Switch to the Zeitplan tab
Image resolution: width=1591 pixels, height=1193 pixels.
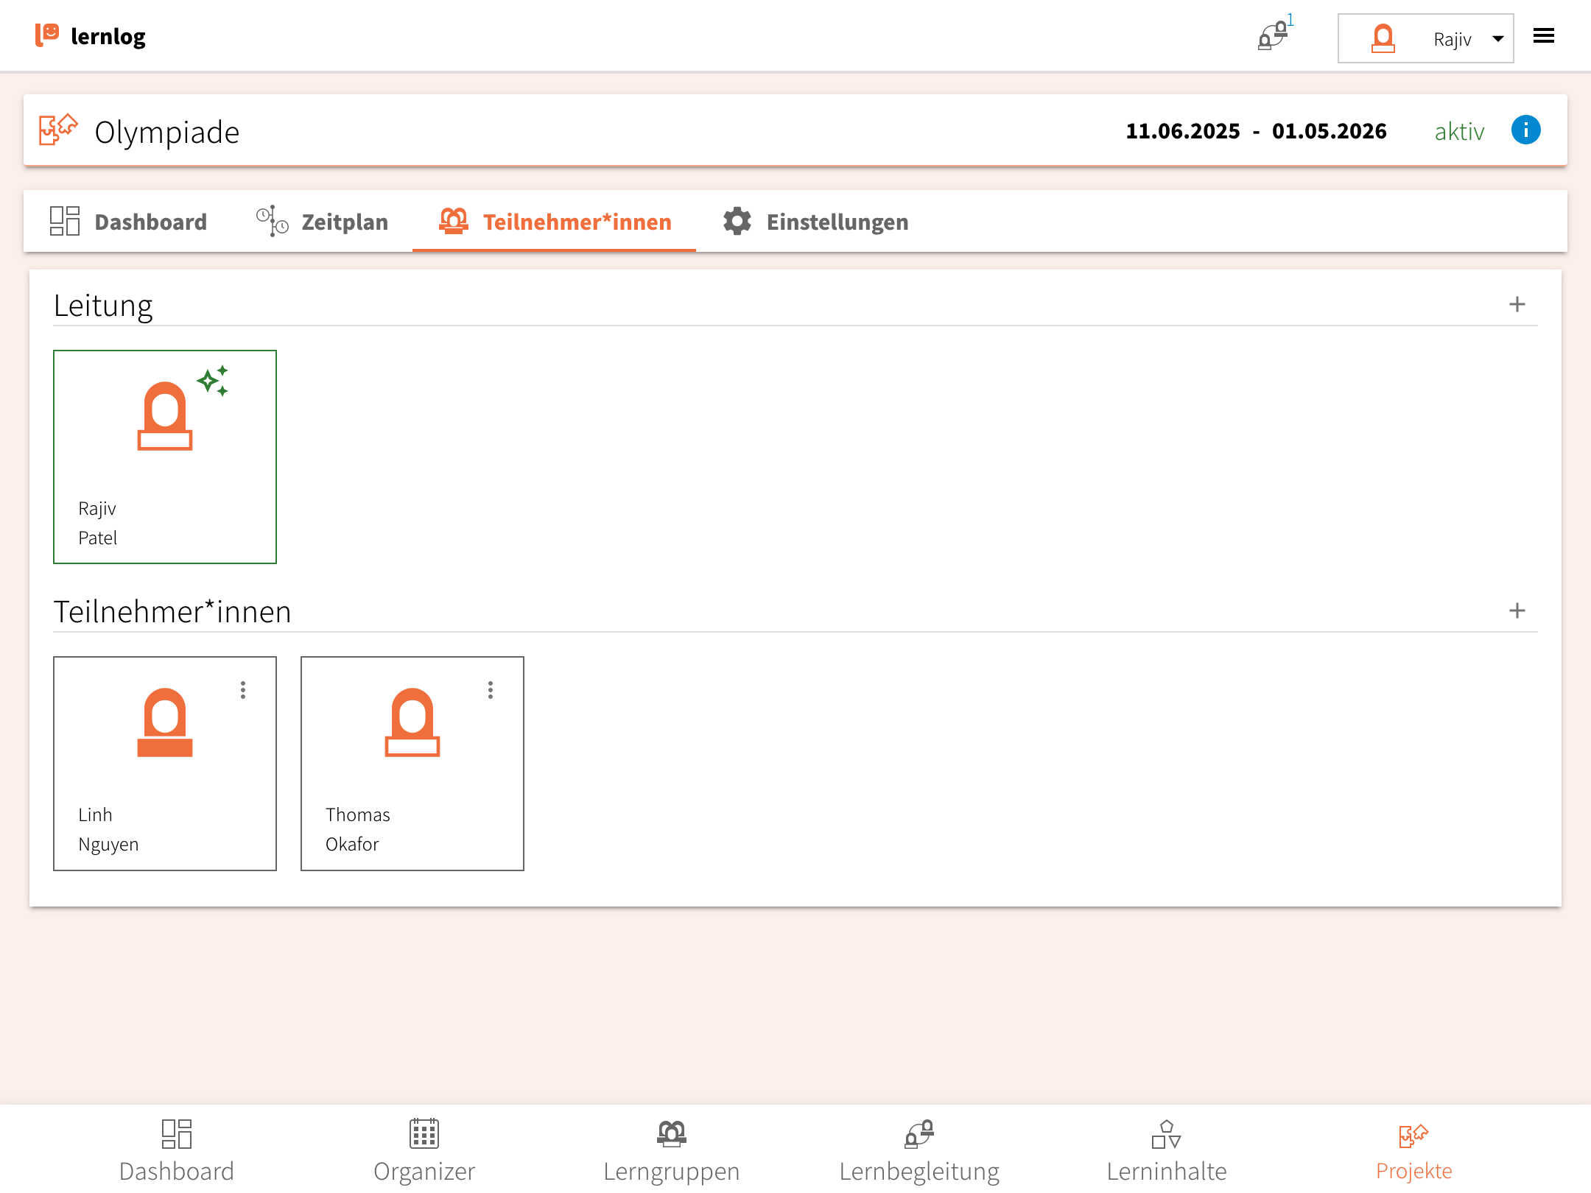tap(322, 222)
